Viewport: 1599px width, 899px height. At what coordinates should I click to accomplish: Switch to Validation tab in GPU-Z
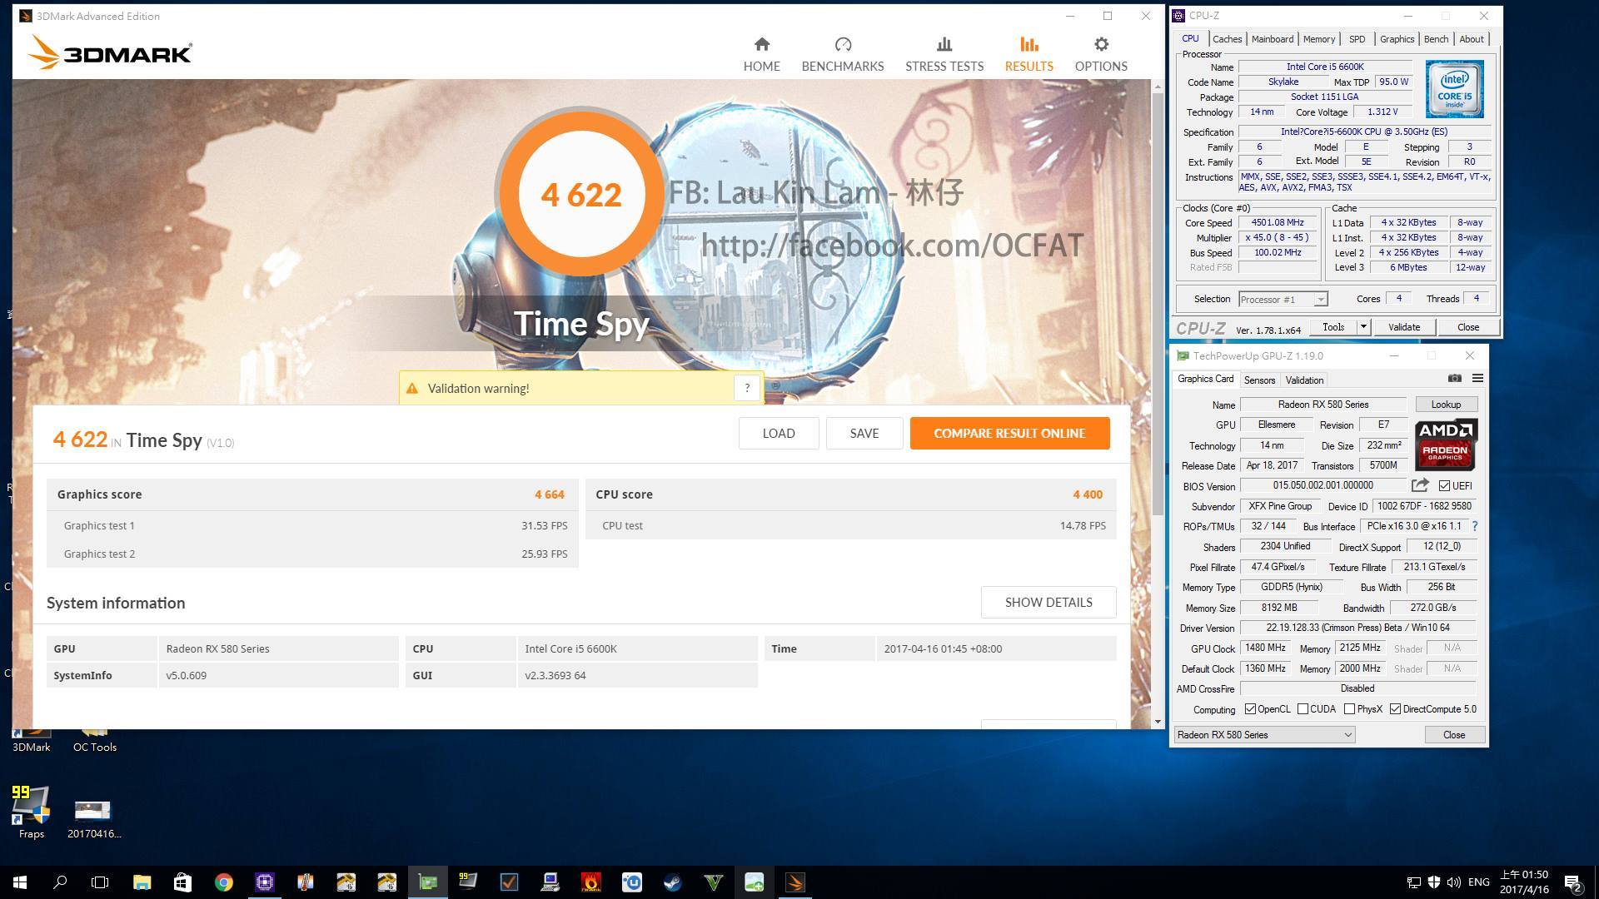coord(1304,380)
